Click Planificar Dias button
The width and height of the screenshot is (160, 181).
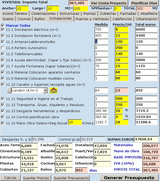tap(144, 3)
